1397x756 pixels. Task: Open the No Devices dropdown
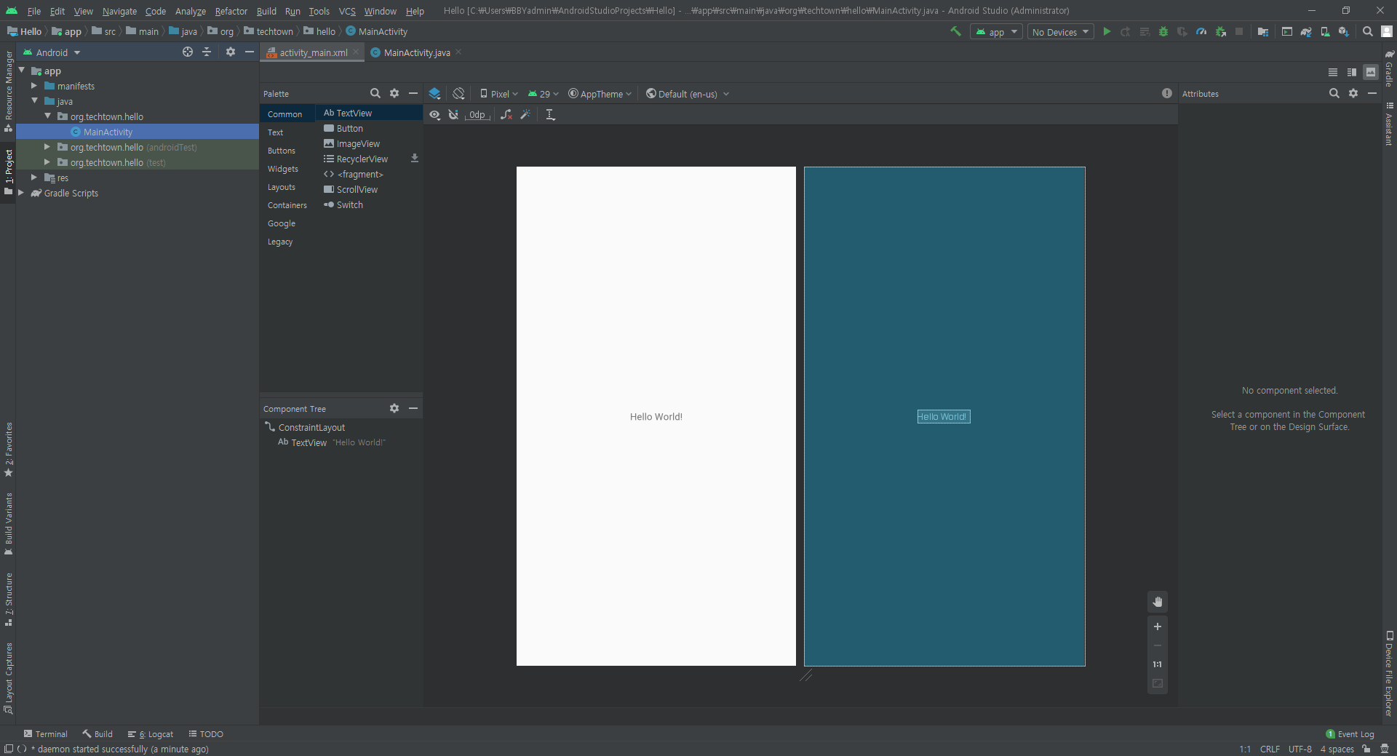(x=1061, y=32)
